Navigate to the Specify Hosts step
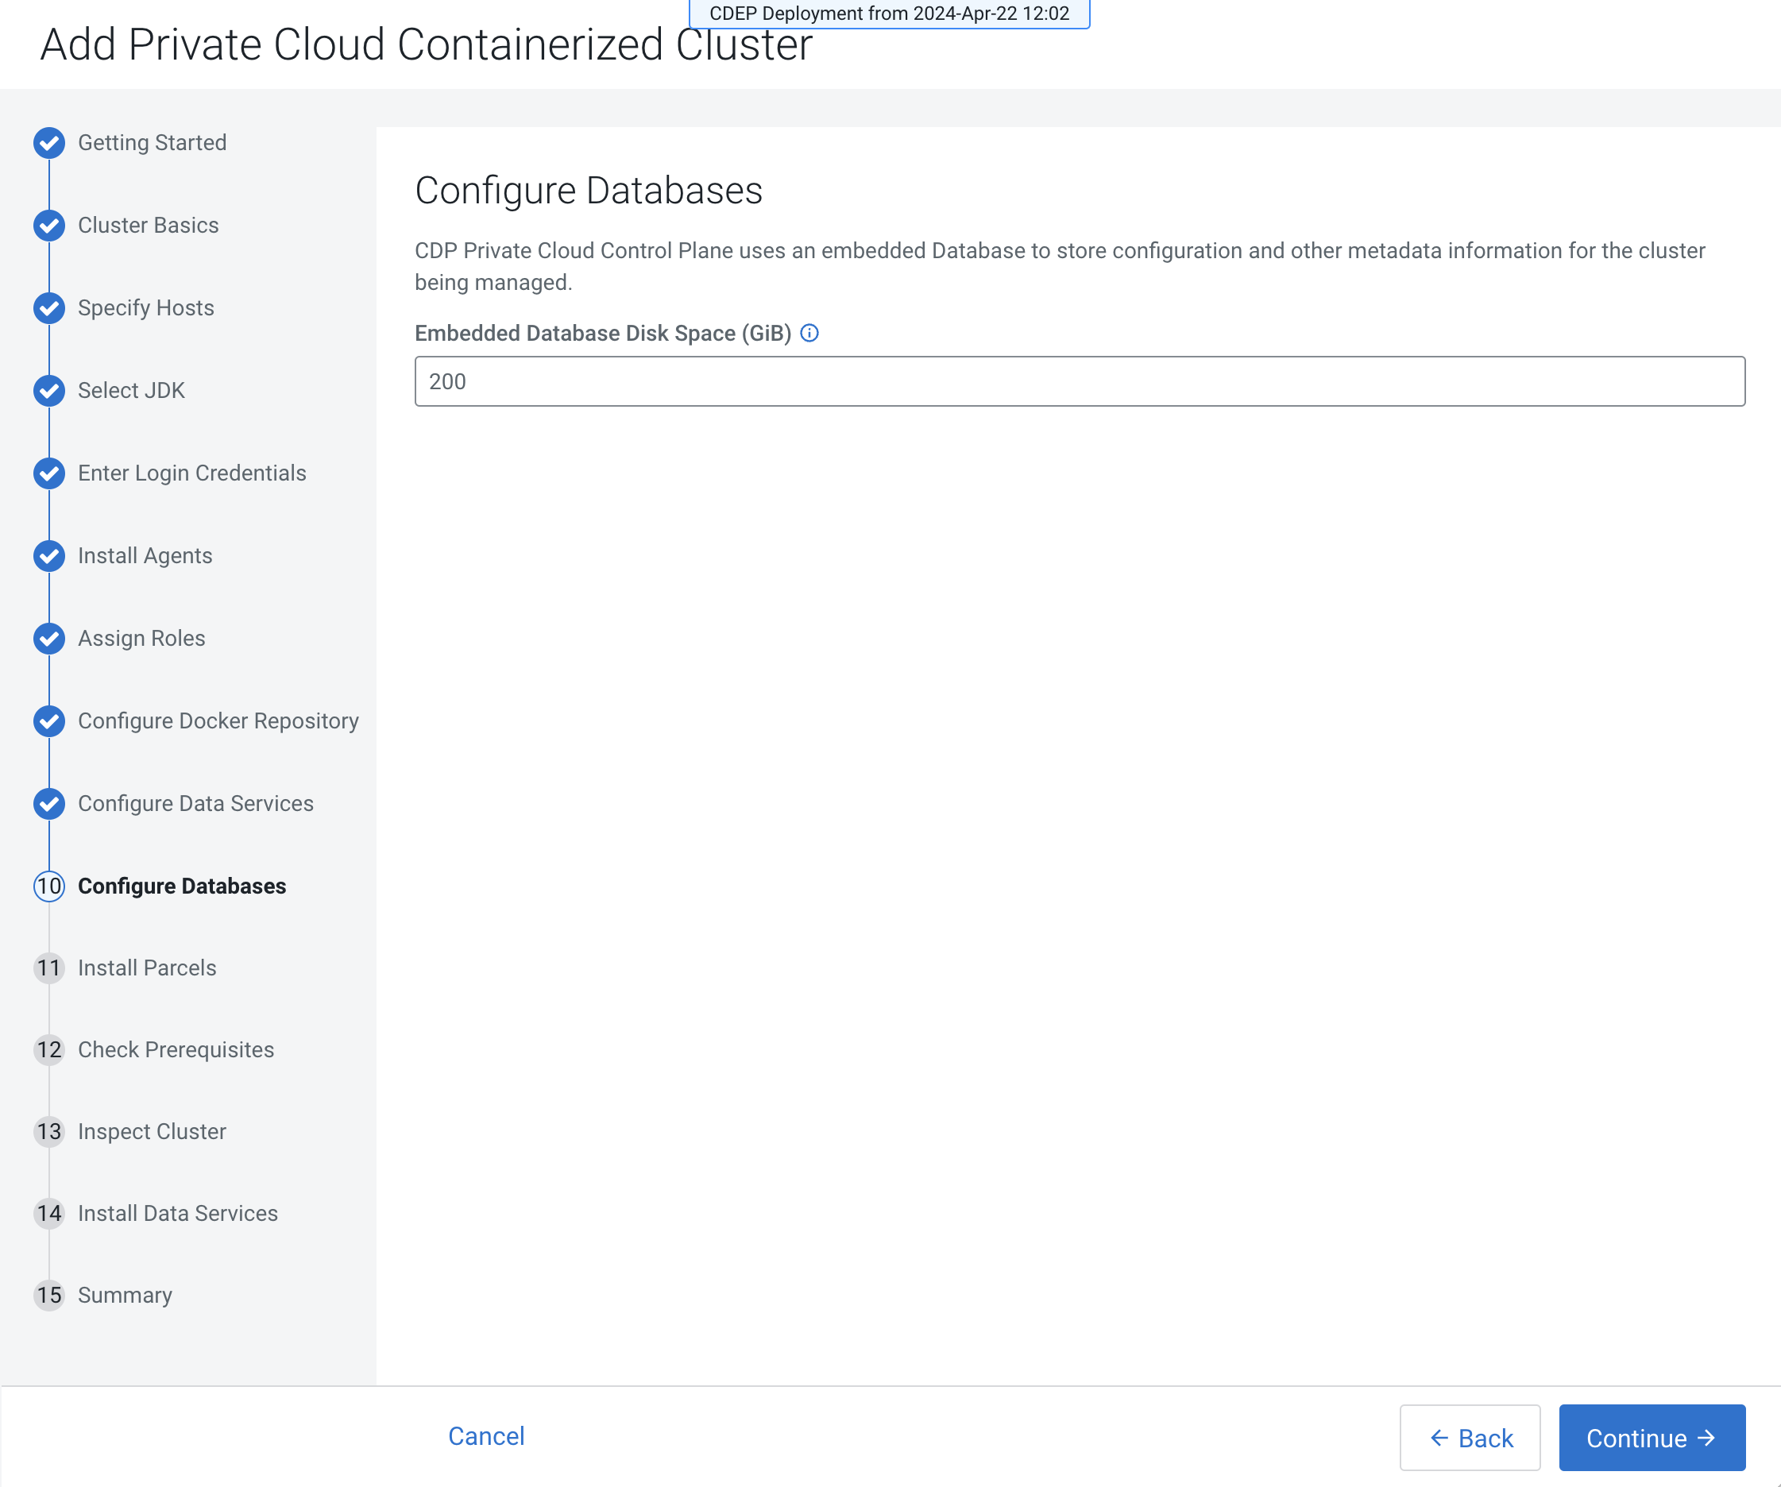 tap(146, 308)
